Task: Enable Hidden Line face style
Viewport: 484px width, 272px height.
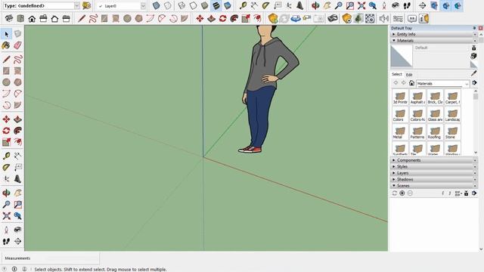Action: [x=193, y=5]
